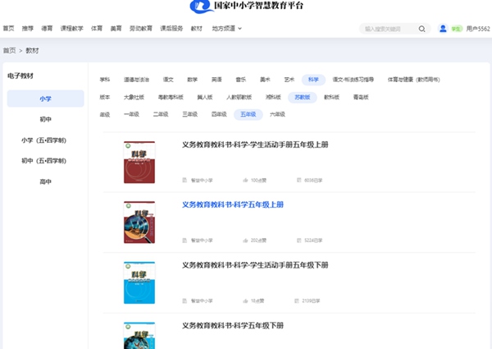Open the 首页 nav item
The width and height of the screenshot is (492, 349).
(8, 28)
